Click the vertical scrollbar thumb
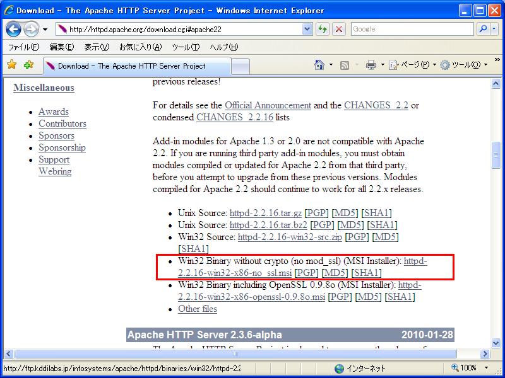This screenshot has width=505, height=378. 496,155
